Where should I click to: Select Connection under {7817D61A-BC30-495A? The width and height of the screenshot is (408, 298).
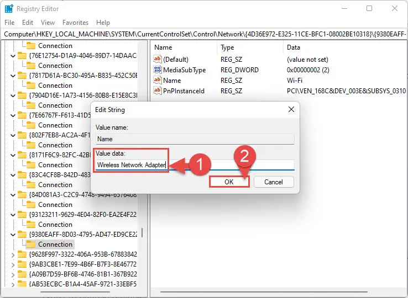pos(55,86)
